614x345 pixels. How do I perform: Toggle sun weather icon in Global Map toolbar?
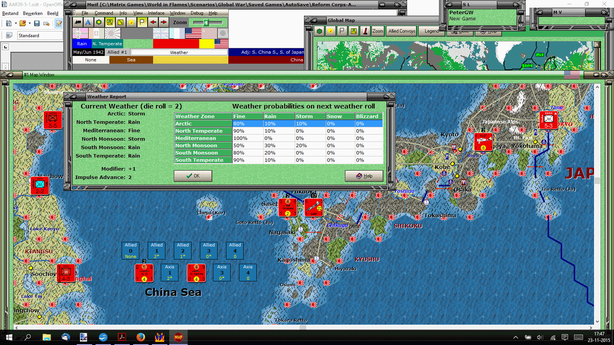tap(330, 31)
